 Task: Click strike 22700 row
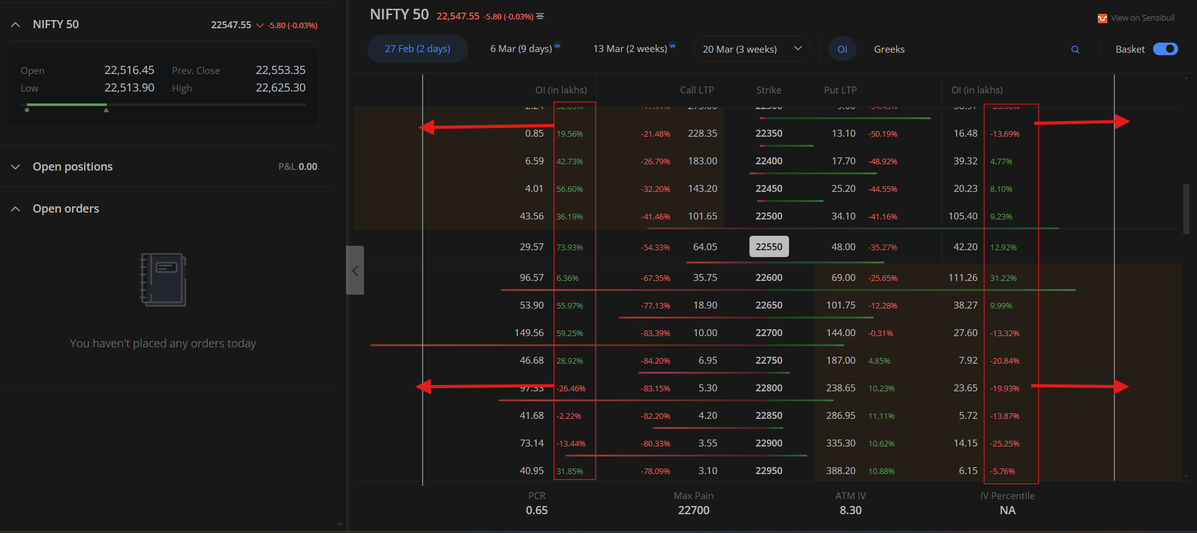point(769,333)
